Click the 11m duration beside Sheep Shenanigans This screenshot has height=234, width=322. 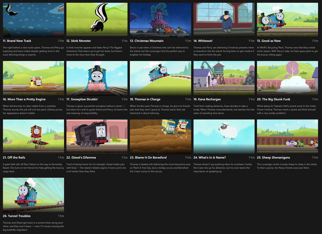(x=315, y=158)
